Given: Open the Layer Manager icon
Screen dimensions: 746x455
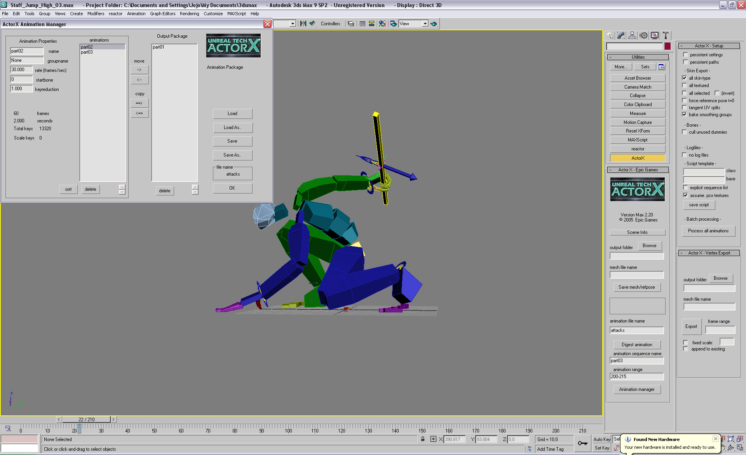Looking at the screenshot, I should point(351,24).
